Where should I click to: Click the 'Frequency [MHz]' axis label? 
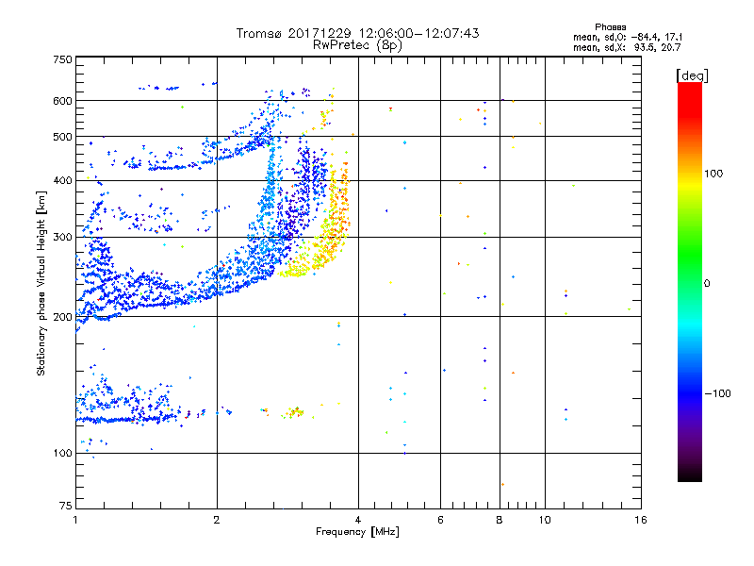tap(357, 532)
